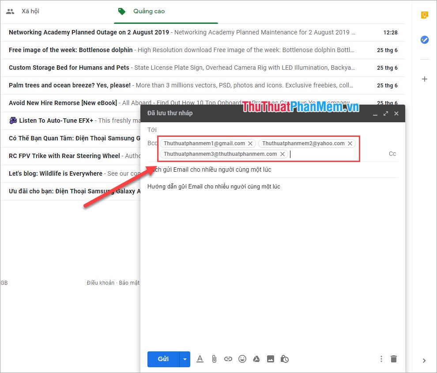This screenshot has height=373, width=437.
Task: Open Google Tasks in the side panel
Action: 424,40
